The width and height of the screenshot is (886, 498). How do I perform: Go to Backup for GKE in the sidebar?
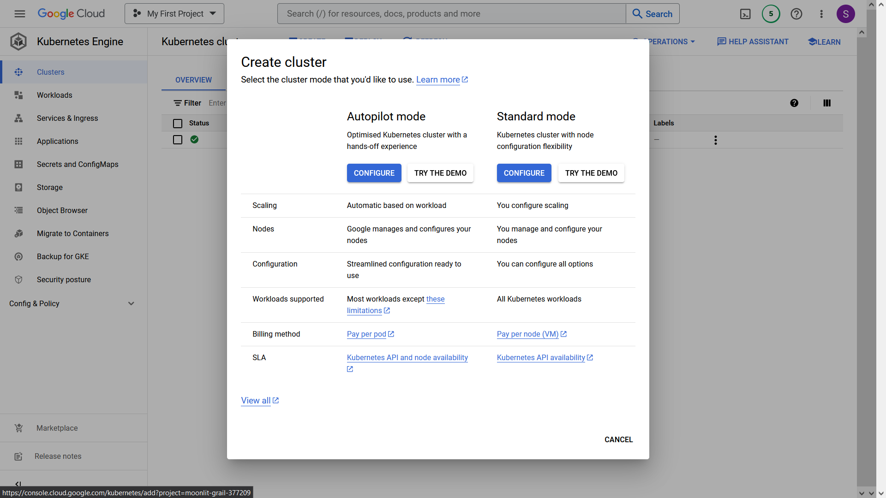[x=63, y=256]
